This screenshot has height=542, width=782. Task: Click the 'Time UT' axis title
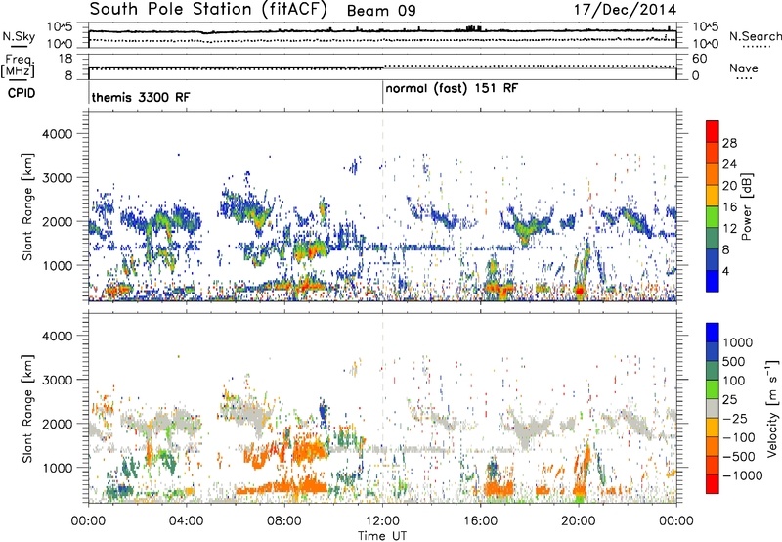pos(382,536)
